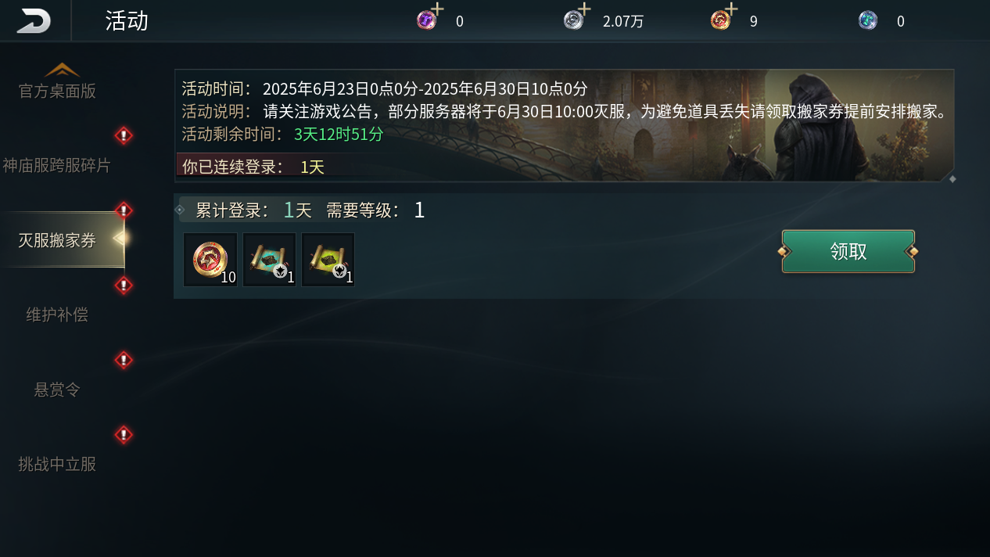The image size is (990, 557).
Task: Expand sidebar upward with golden chevron
Action: pos(62,70)
